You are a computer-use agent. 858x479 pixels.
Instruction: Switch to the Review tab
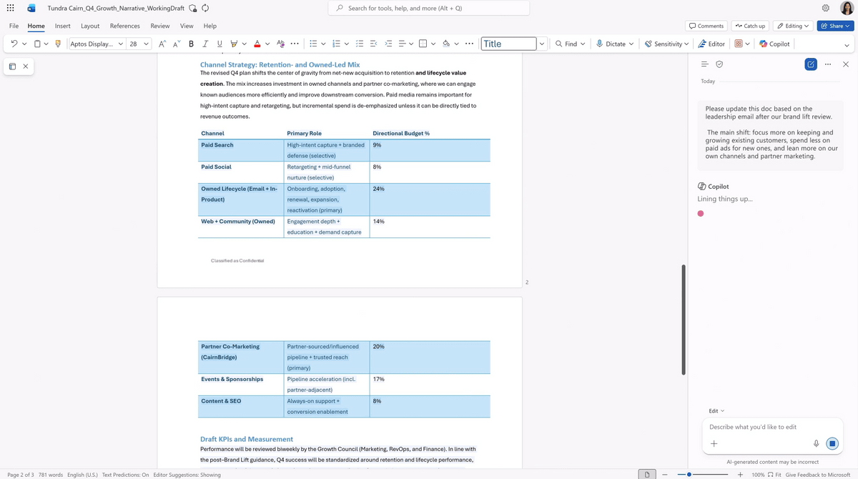point(160,26)
